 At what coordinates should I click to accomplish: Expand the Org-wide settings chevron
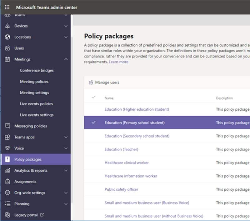click(66, 193)
